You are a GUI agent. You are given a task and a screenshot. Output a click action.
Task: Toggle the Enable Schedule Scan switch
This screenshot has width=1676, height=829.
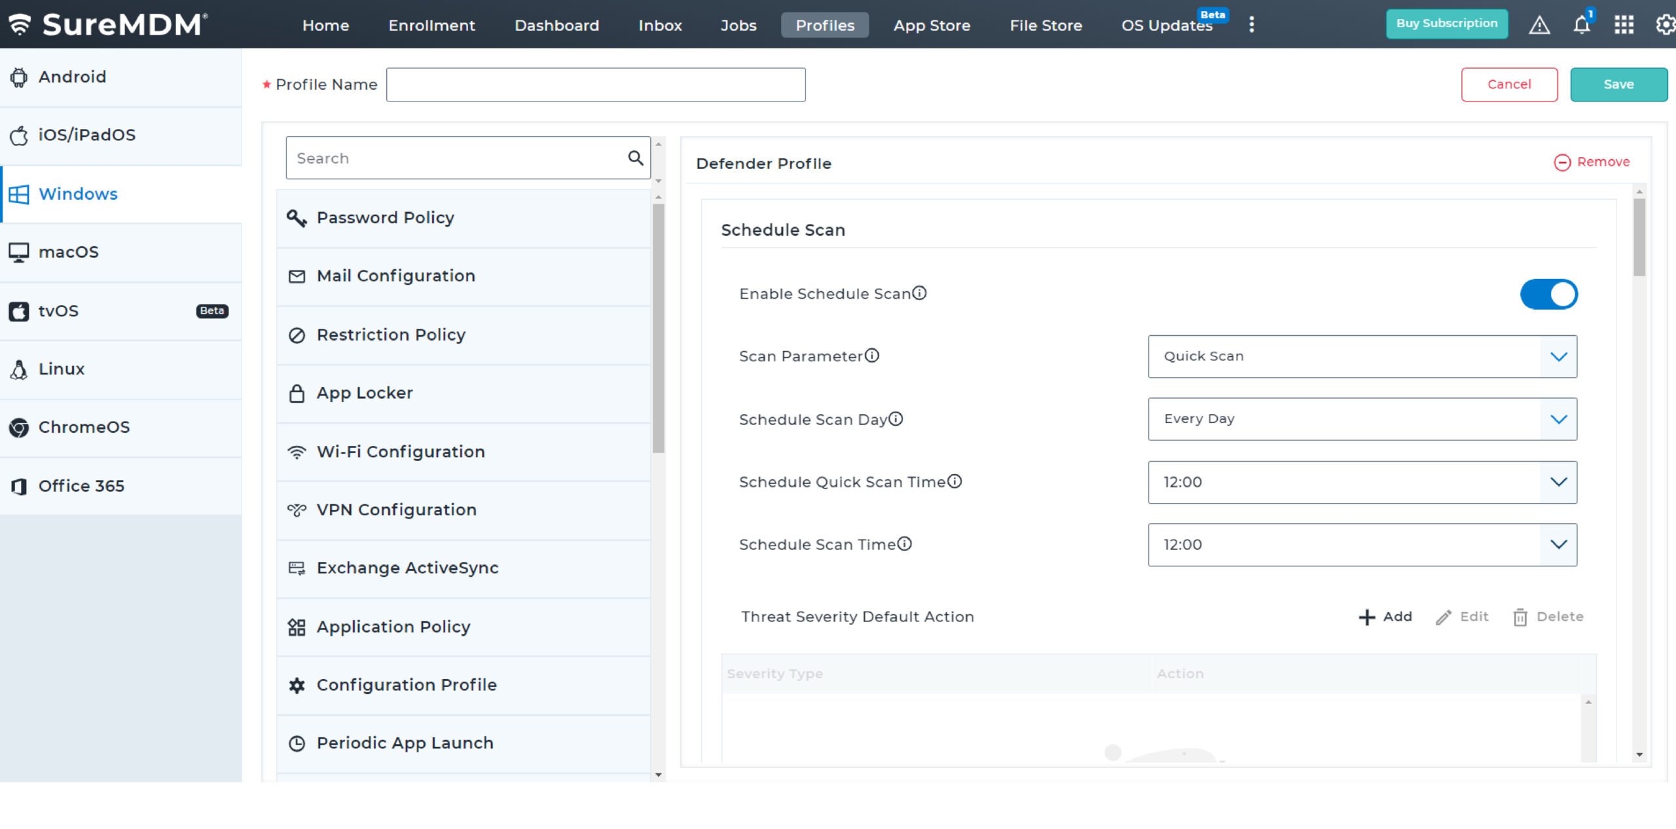click(x=1548, y=294)
